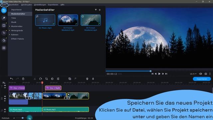Open the More Tools grid sidebar icon
This screenshot has height=120, width=213.
[4, 48]
